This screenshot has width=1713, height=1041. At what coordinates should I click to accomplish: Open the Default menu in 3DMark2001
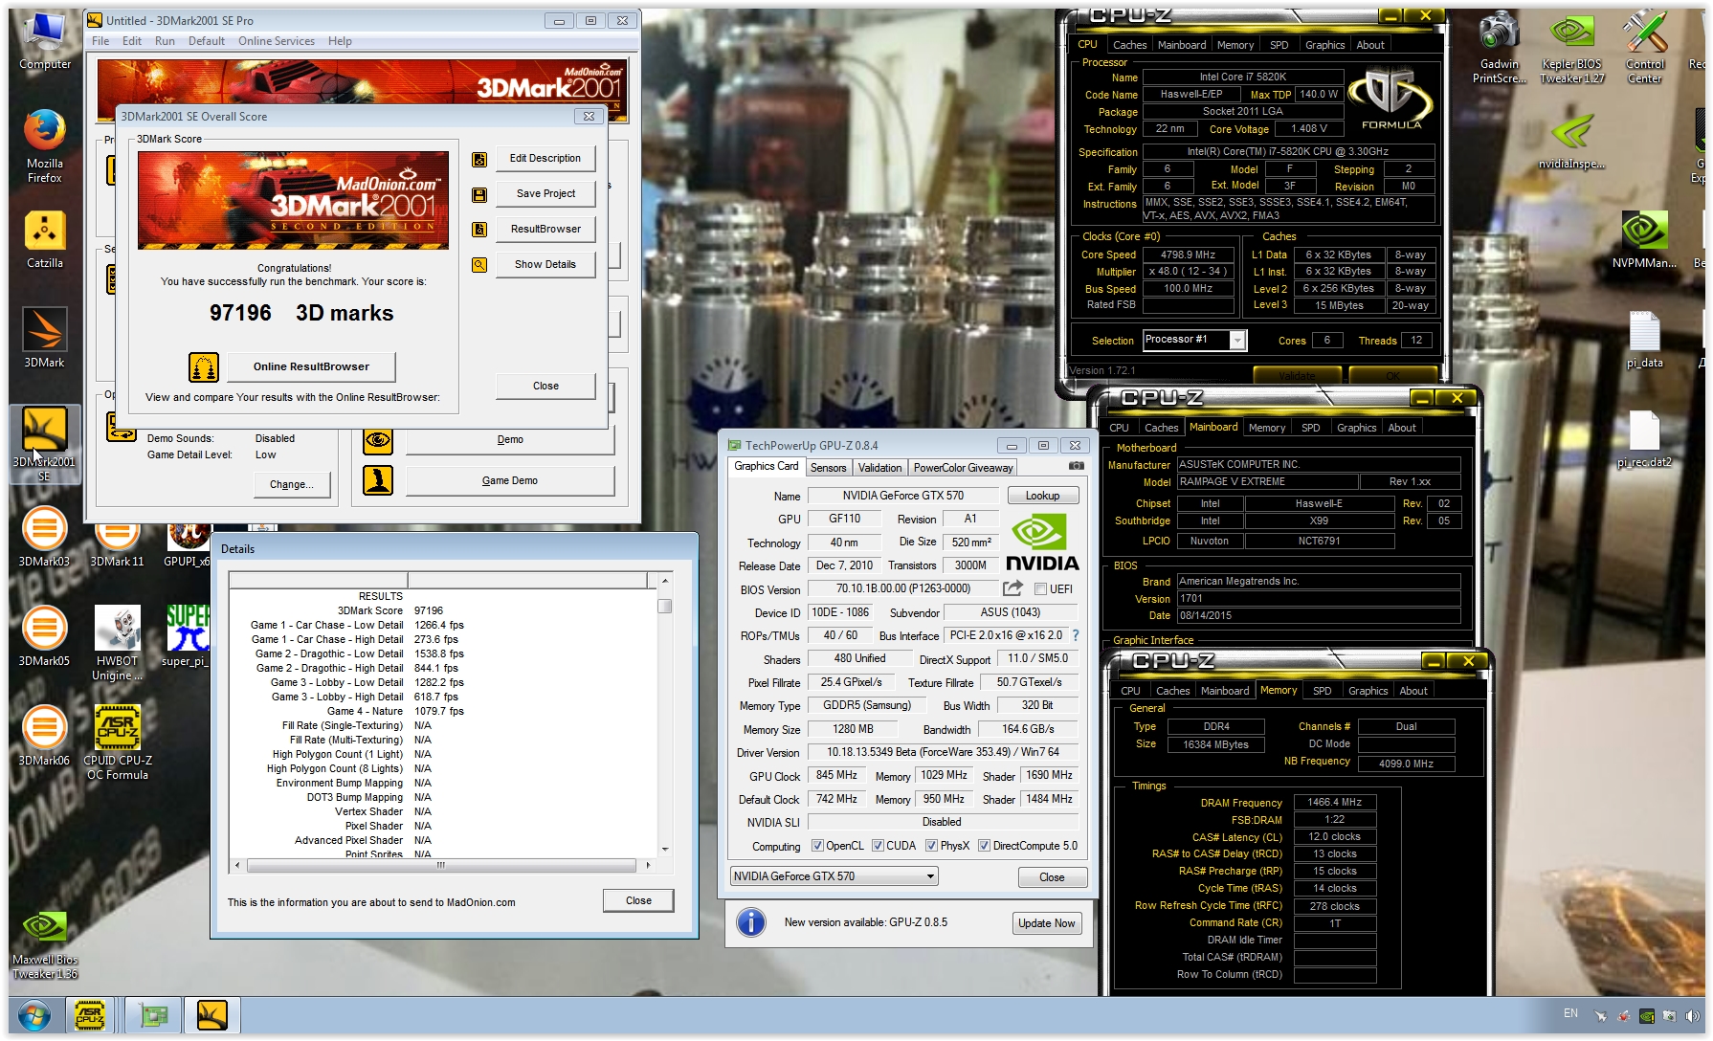[x=206, y=41]
